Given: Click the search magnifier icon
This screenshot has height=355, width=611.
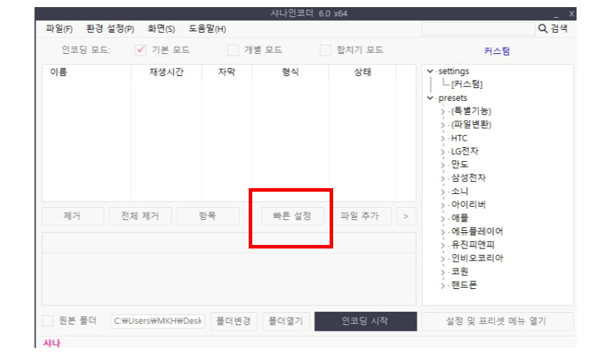Looking at the screenshot, I should pos(543,28).
